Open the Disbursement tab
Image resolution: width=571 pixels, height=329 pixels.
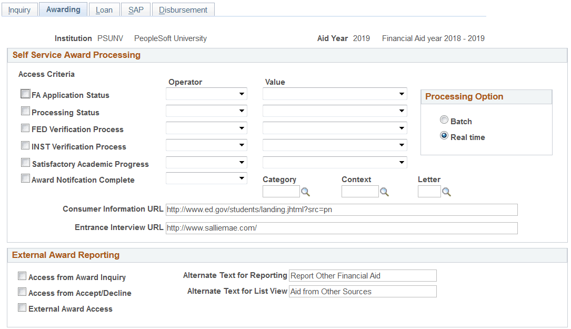(x=183, y=9)
